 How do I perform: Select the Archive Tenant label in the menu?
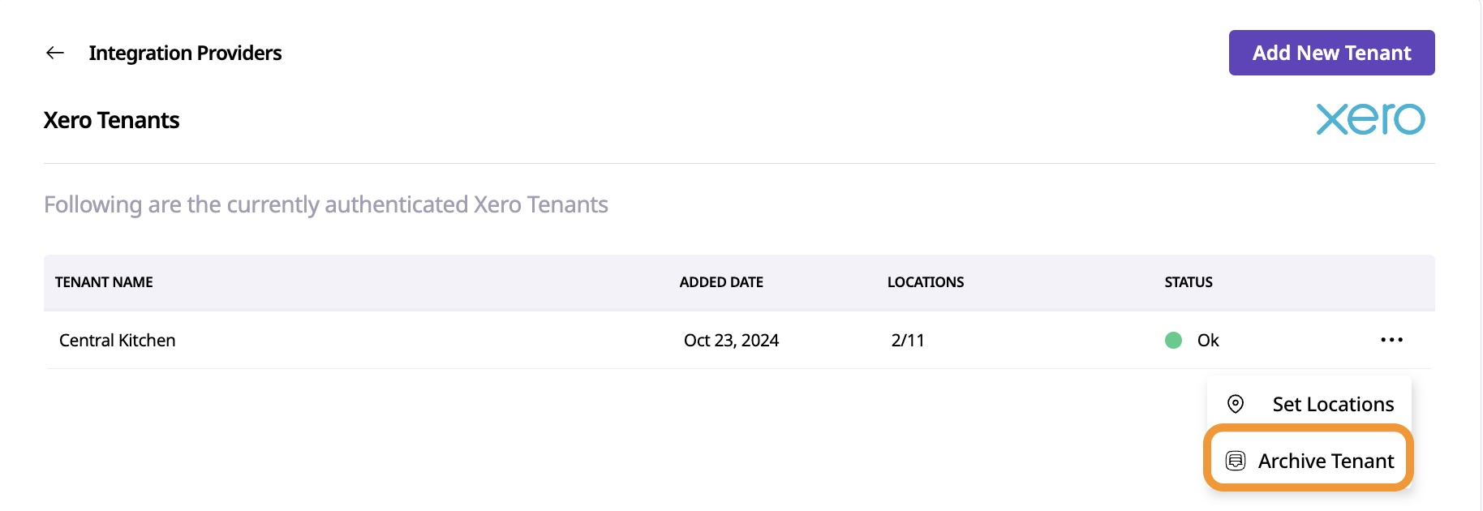pos(1326,461)
